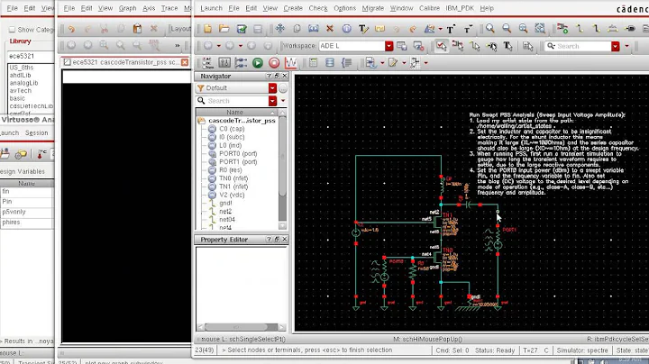Stop simulation with the red stop button
This screenshot has height=364, width=649.
274,63
